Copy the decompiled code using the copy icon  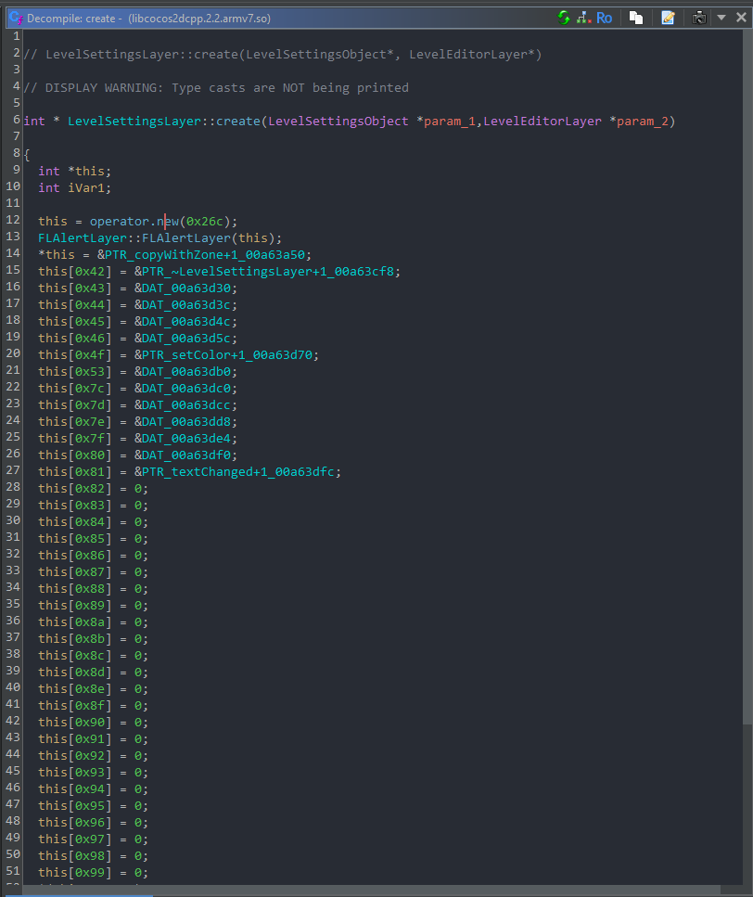[x=636, y=17]
